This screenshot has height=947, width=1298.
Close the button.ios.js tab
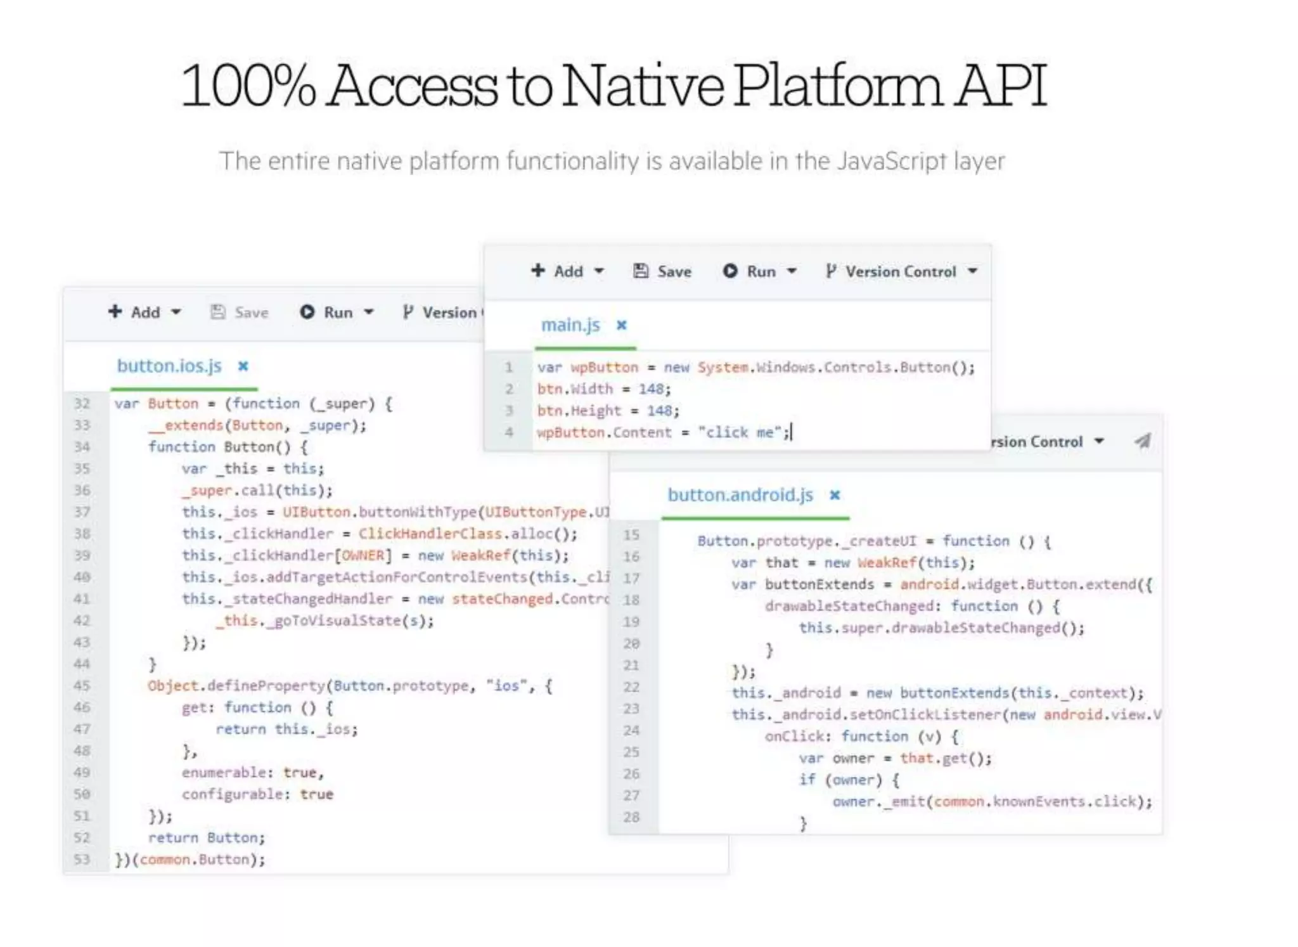coord(243,366)
